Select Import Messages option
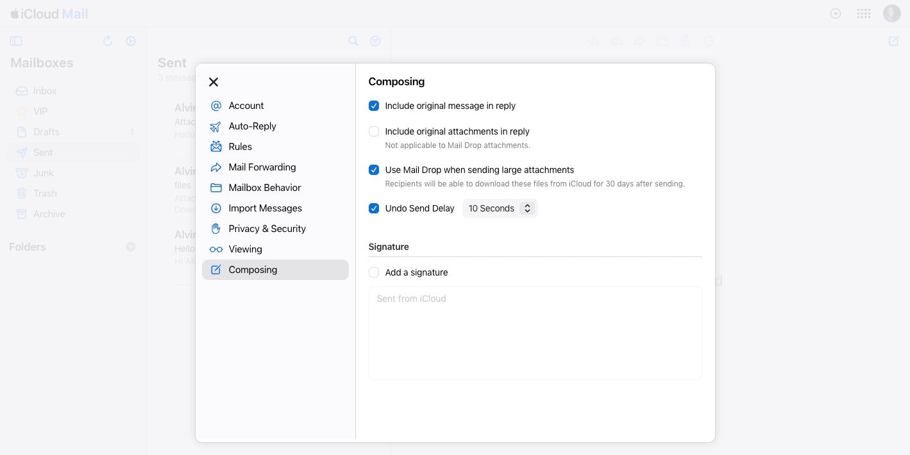910x455 pixels. (x=265, y=208)
